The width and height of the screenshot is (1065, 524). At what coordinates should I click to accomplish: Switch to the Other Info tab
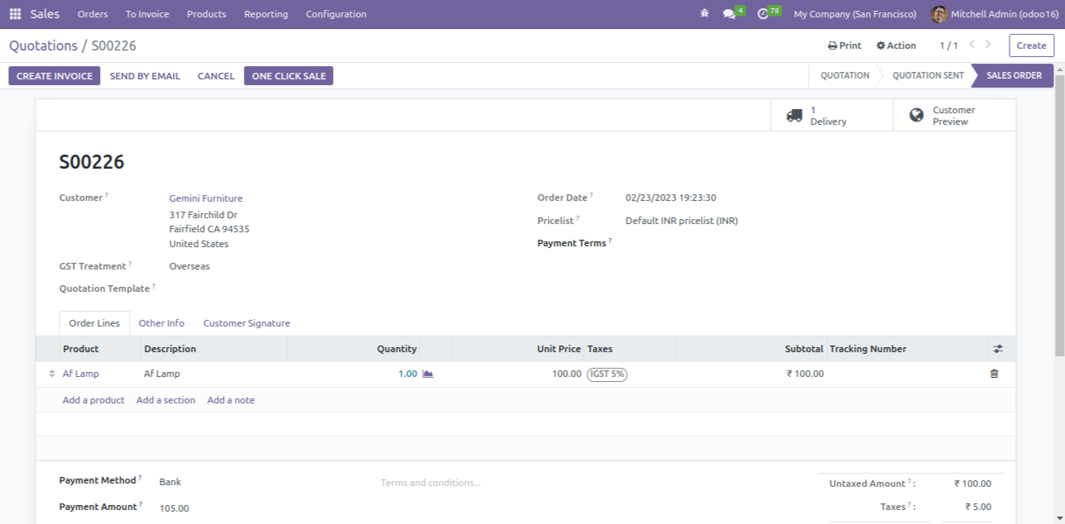tap(161, 324)
